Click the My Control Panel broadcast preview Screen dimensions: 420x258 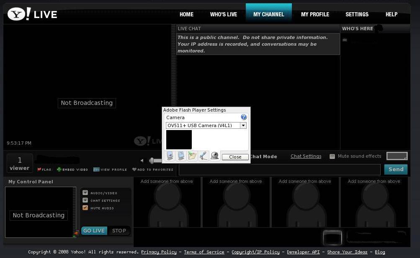pos(41,212)
